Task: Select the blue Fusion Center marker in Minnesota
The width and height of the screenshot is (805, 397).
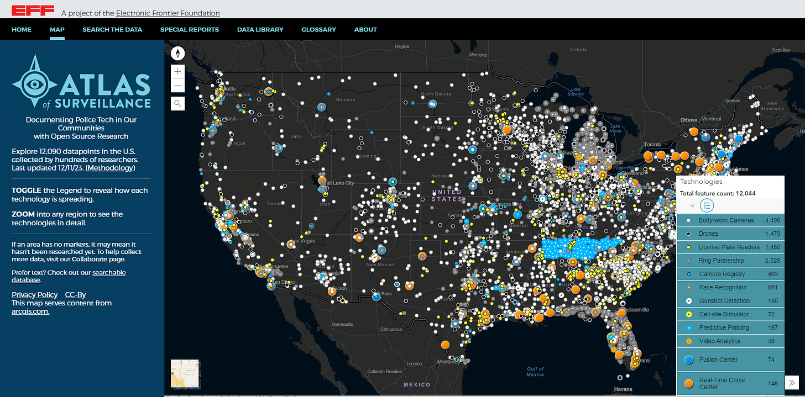Action: (x=473, y=149)
